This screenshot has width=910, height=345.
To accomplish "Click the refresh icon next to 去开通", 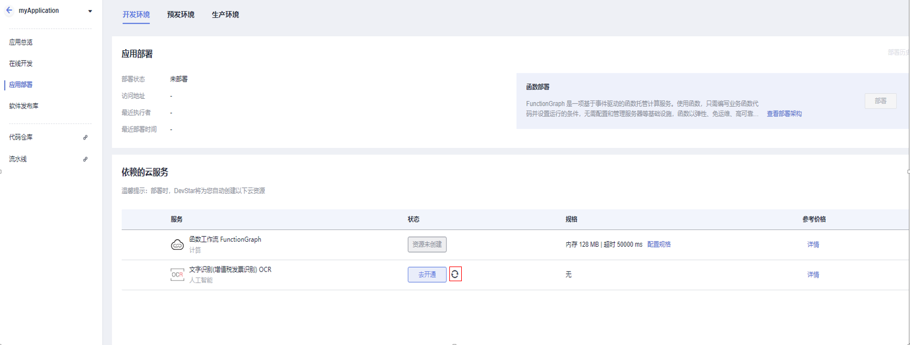I will click(x=455, y=274).
